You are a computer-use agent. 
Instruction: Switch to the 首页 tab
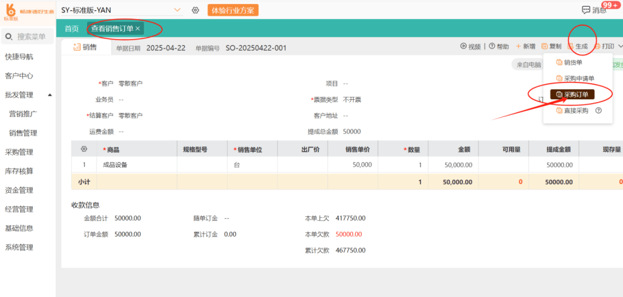72,29
